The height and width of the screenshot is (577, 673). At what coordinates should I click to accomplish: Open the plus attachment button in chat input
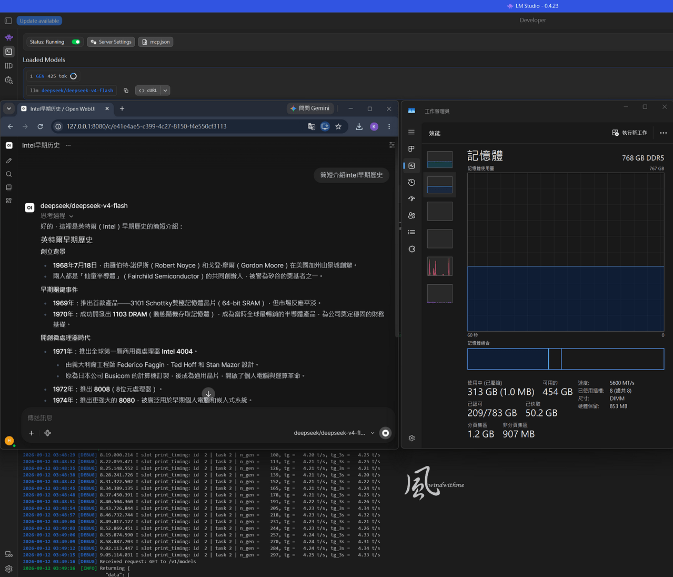pyautogui.click(x=31, y=433)
